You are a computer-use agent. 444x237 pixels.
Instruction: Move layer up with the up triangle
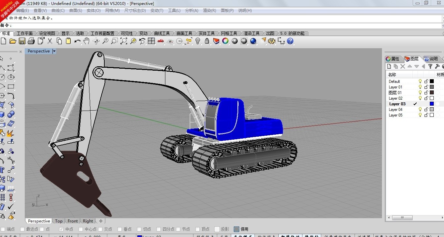[410, 66]
